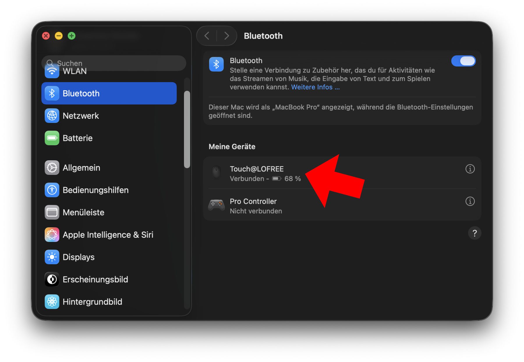Screen dimensions: 524x362
Task: Open Allgemein via gear icon
Action: pos(52,168)
